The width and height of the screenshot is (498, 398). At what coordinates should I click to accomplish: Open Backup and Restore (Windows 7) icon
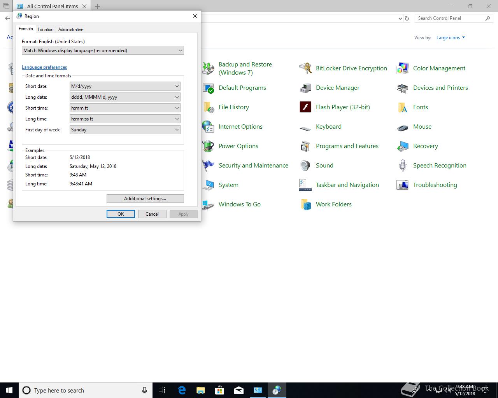tap(208, 68)
